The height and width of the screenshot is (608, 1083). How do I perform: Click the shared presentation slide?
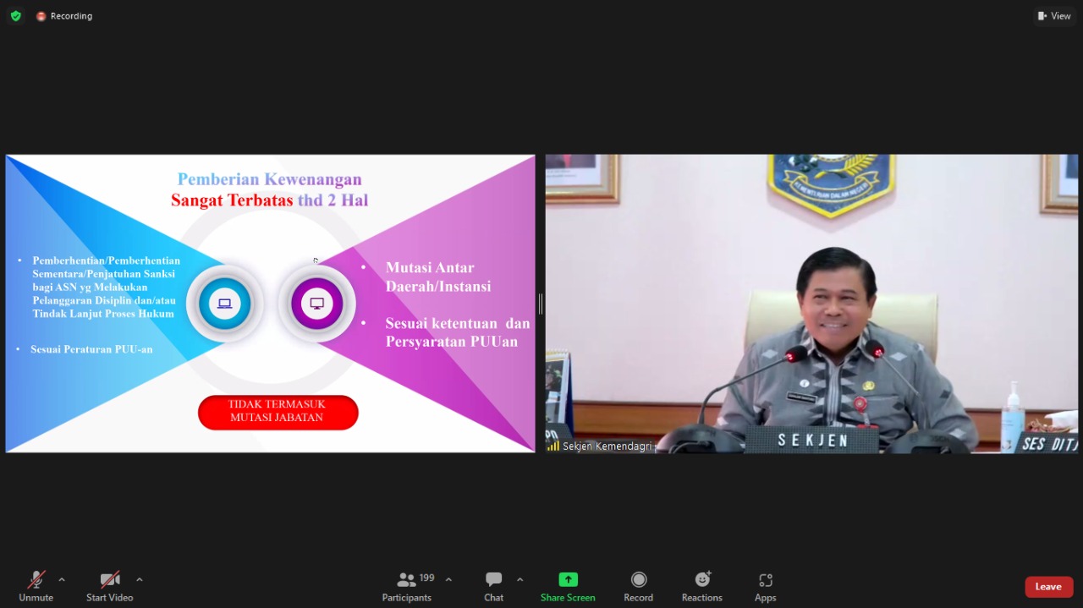click(270, 304)
